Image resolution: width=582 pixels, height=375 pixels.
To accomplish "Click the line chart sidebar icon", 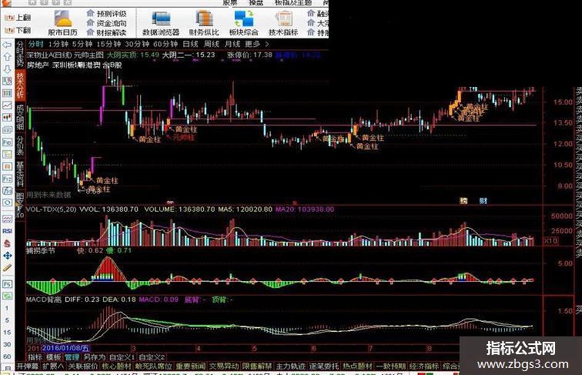I will point(7,105).
